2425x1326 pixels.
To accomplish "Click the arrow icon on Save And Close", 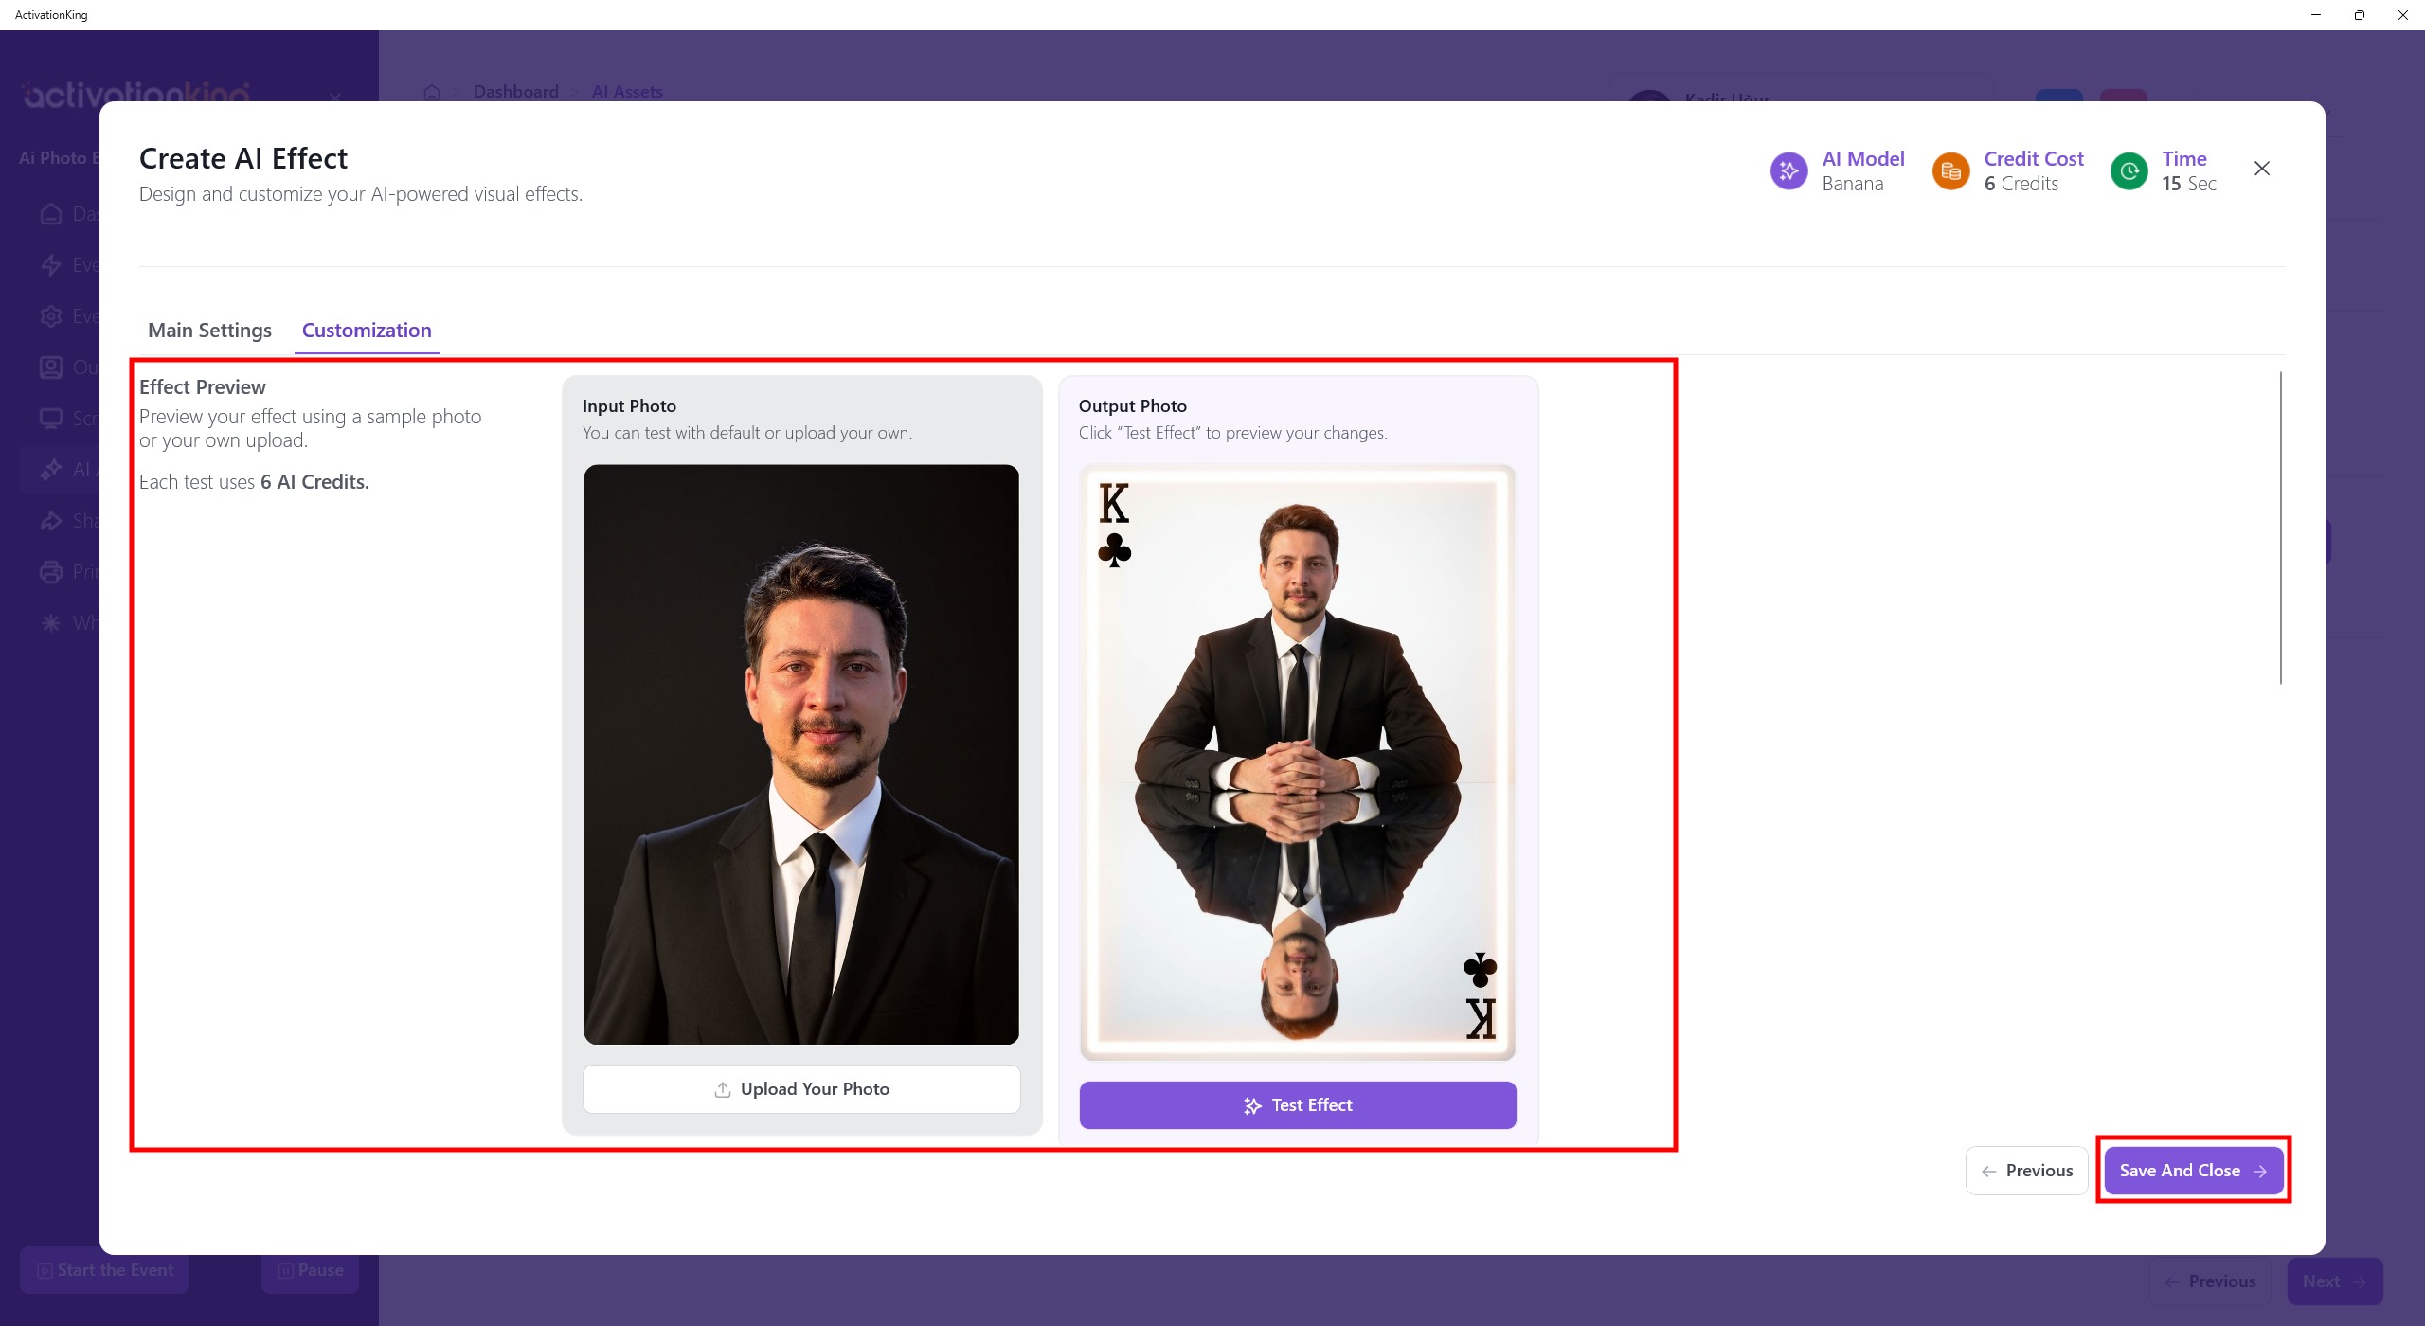I will click(2261, 1172).
